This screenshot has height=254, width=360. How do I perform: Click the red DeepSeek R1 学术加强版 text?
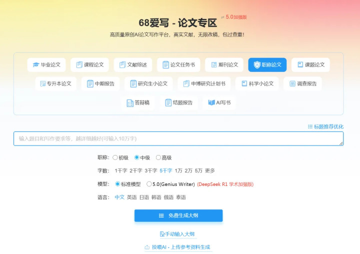point(225,184)
